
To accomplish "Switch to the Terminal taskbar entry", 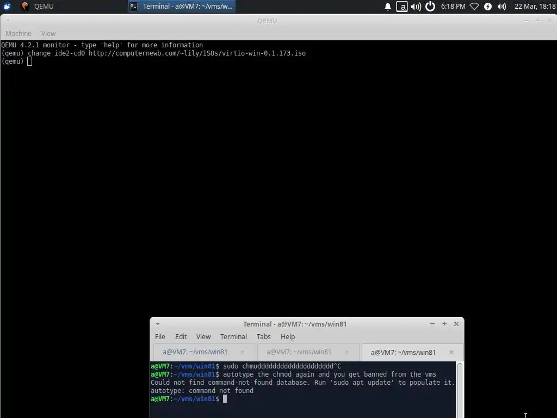I will (x=182, y=7).
